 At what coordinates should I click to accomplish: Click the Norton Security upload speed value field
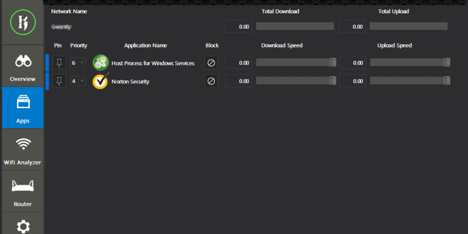pyautogui.click(x=352, y=81)
